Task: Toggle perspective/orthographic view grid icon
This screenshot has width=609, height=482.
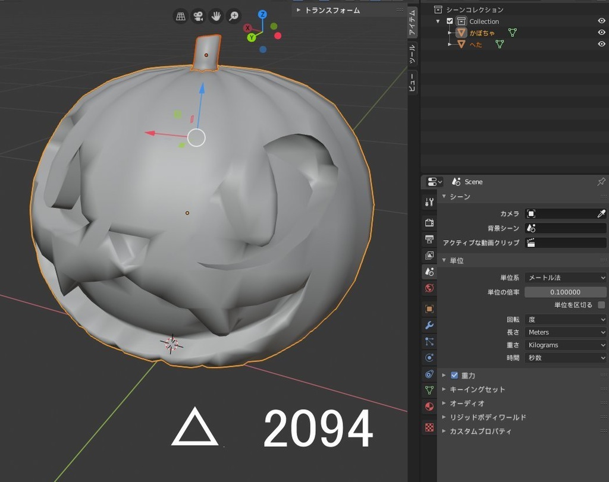Action: (x=181, y=16)
